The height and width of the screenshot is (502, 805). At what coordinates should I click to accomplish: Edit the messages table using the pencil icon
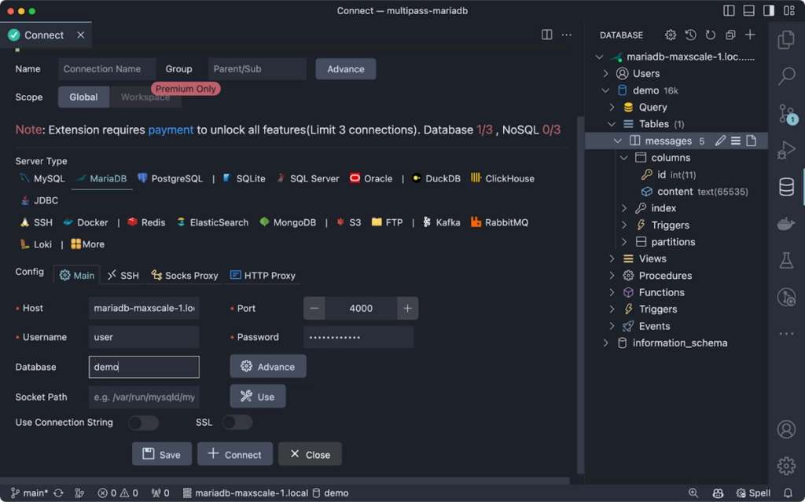coord(720,141)
